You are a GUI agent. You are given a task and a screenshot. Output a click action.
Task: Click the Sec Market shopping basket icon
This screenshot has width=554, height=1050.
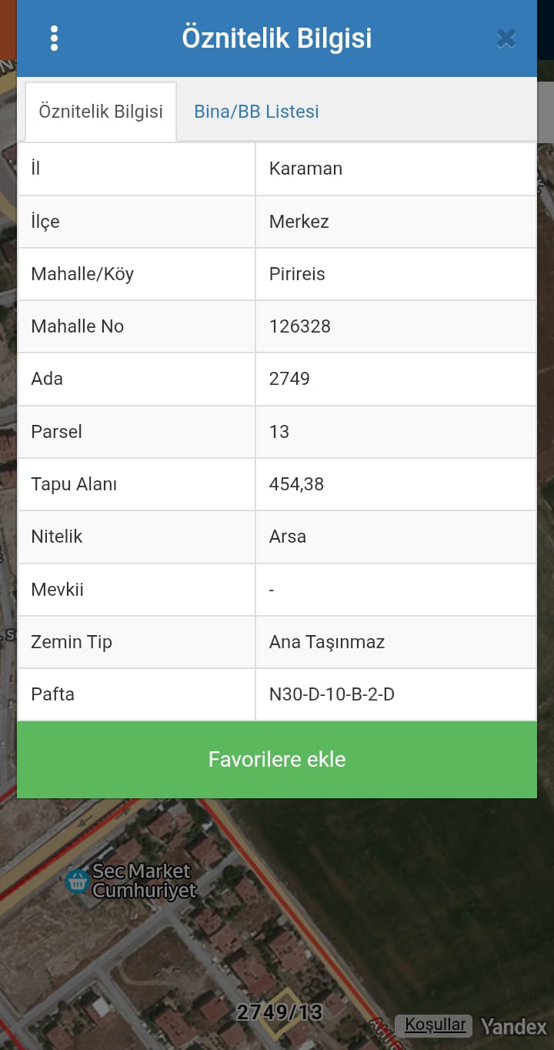(x=77, y=881)
